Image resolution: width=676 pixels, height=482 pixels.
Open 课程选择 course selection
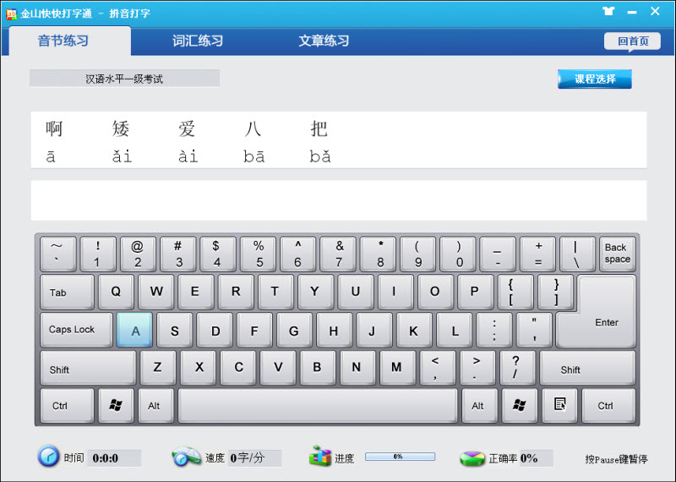595,79
